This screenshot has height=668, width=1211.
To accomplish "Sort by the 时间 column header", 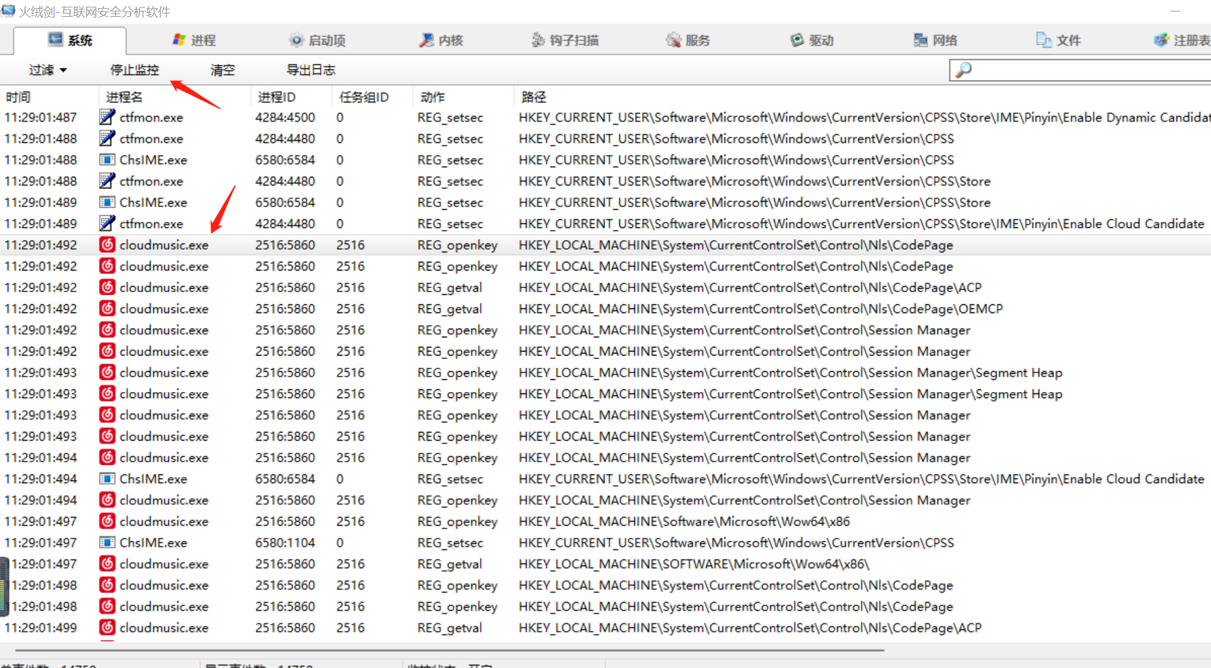I will click(19, 97).
